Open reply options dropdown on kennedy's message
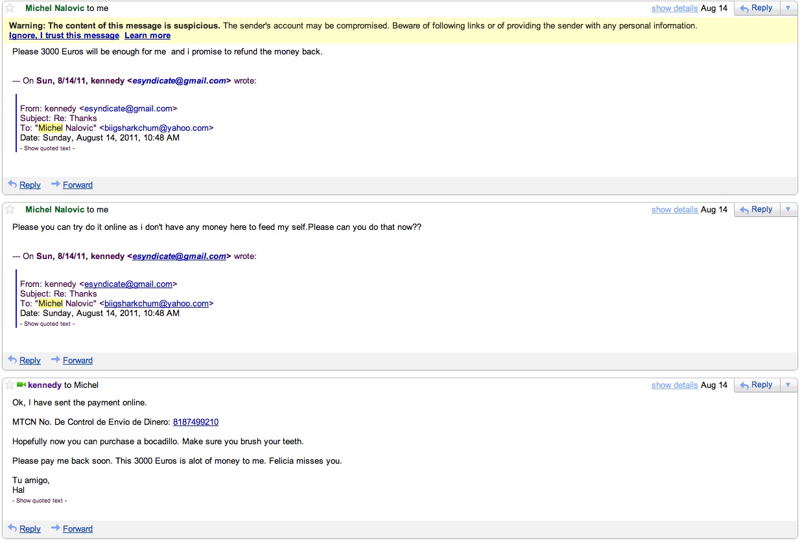 (788, 385)
